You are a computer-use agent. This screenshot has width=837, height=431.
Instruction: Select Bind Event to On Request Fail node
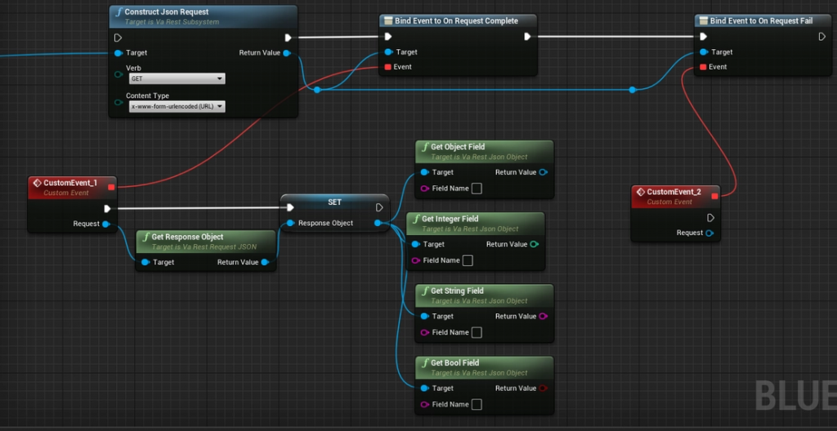[x=761, y=20]
